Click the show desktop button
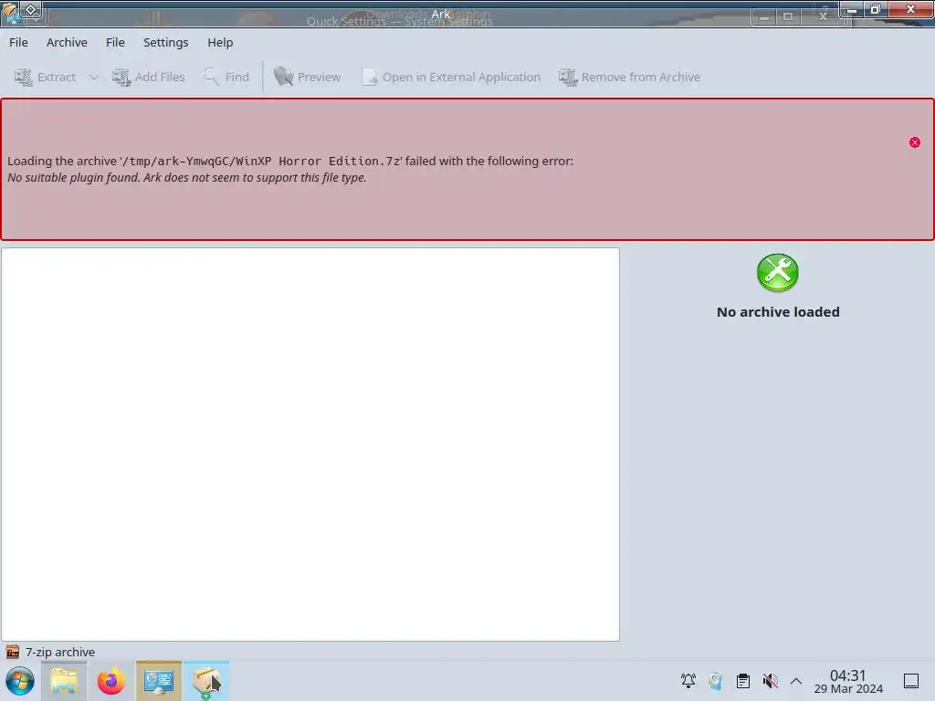Image resolution: width=935 pixels, height=701 pixels. 911,681
